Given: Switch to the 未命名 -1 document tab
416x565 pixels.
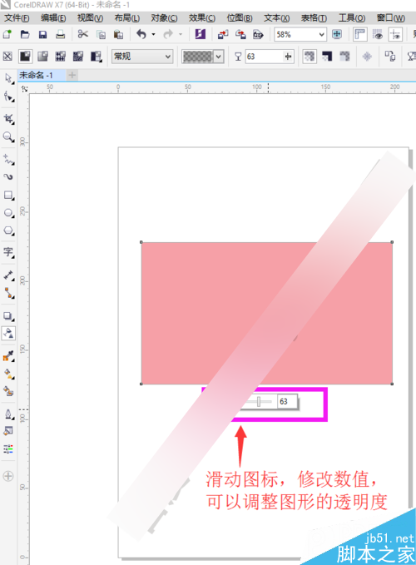Looking at the screenshot, I should pos(41,76).
